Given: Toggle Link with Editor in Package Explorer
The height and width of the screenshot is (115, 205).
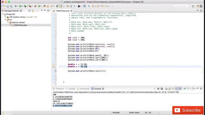Looking at the screenshot, I should pos(33,11).
